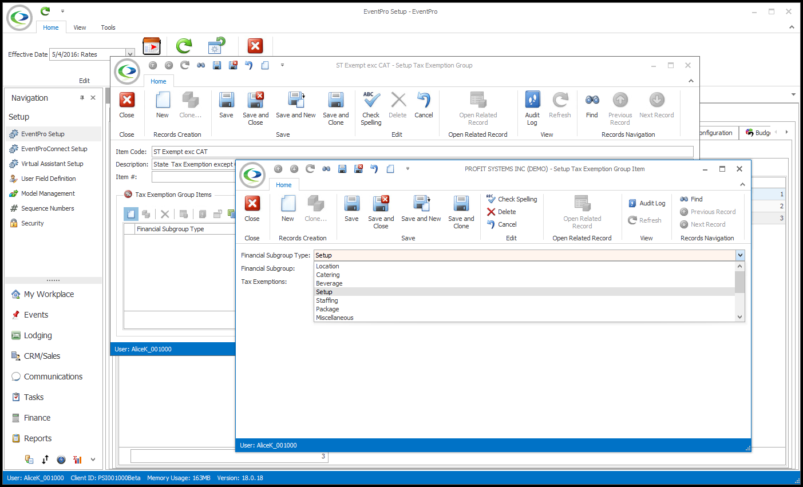Expand navigation pane options chevron at bottom

(x=93, y=459)
